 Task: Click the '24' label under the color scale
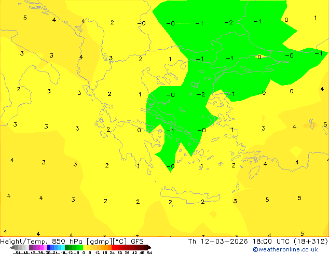click(x=112, y=252)
